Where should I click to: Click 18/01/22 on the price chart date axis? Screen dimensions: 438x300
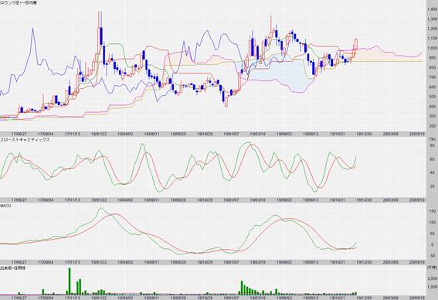click(99, 134)
